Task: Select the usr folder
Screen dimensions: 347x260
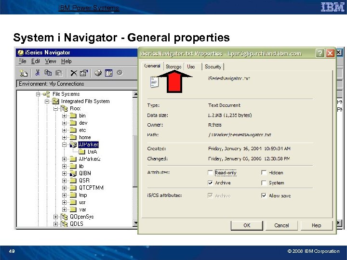Action: coord(82,203)
